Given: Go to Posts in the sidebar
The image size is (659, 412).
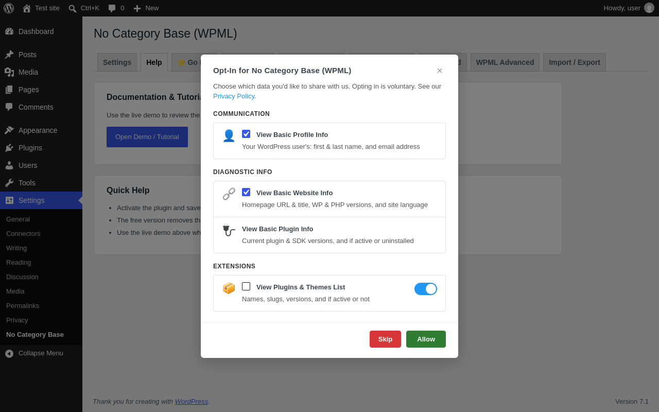Looking at the screenshot, I should tap(41, 55).
